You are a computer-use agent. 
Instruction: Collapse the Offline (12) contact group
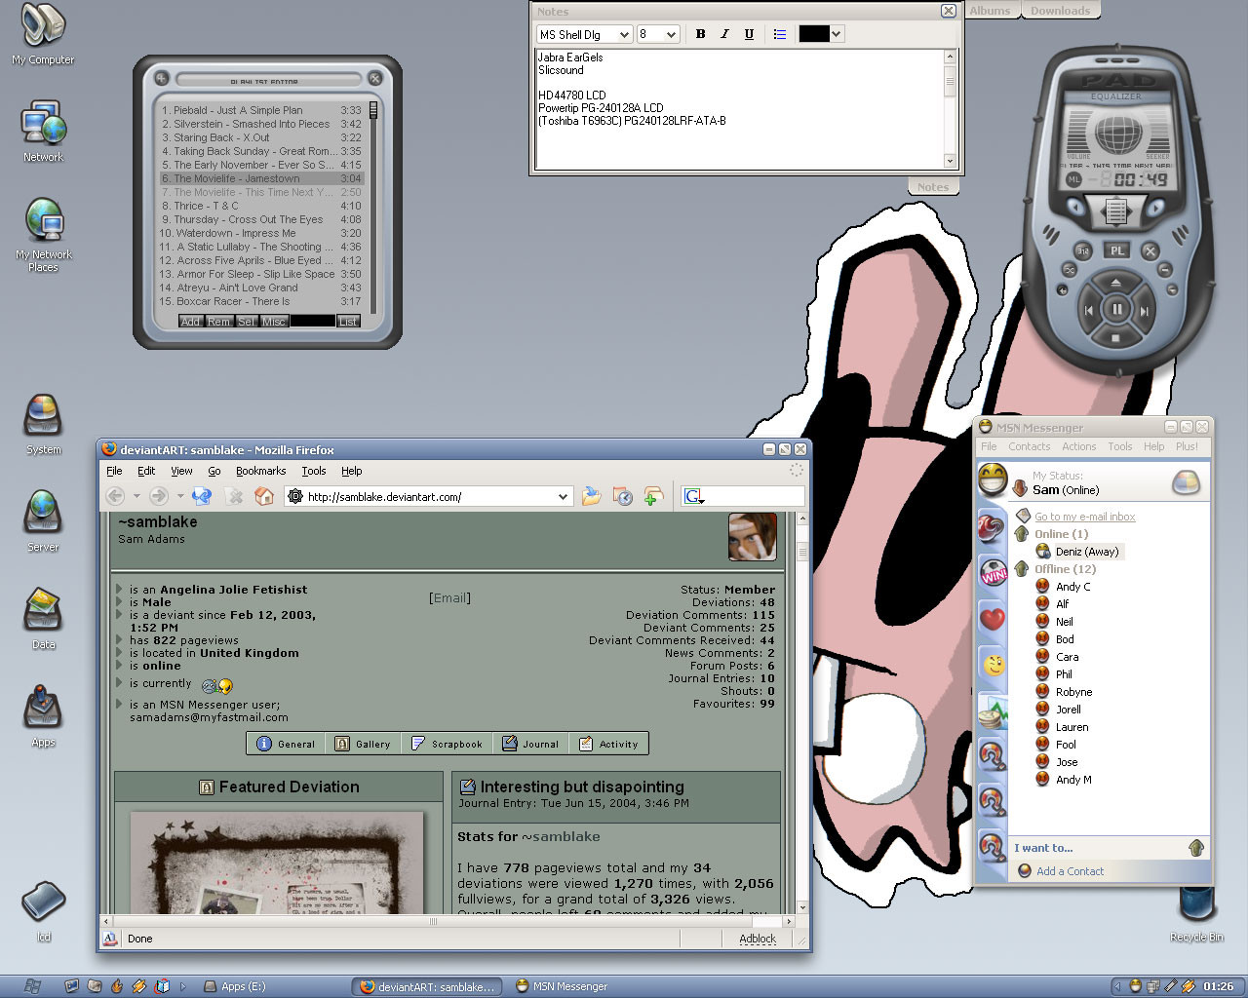click(1022, 569)
